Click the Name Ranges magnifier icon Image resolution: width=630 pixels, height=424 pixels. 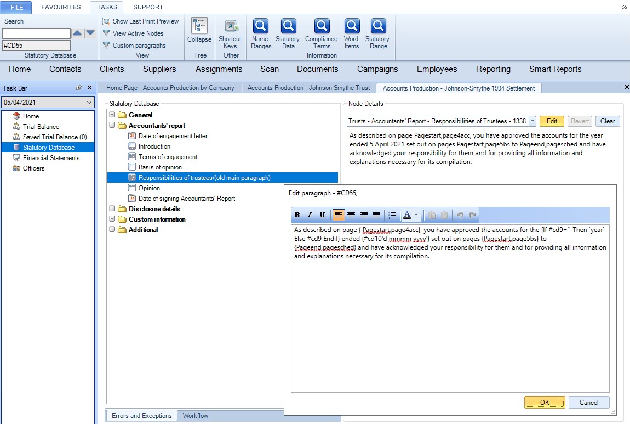coord(261,26)
